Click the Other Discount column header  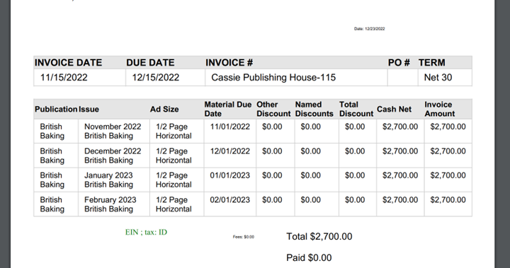[x=273, y=109]
